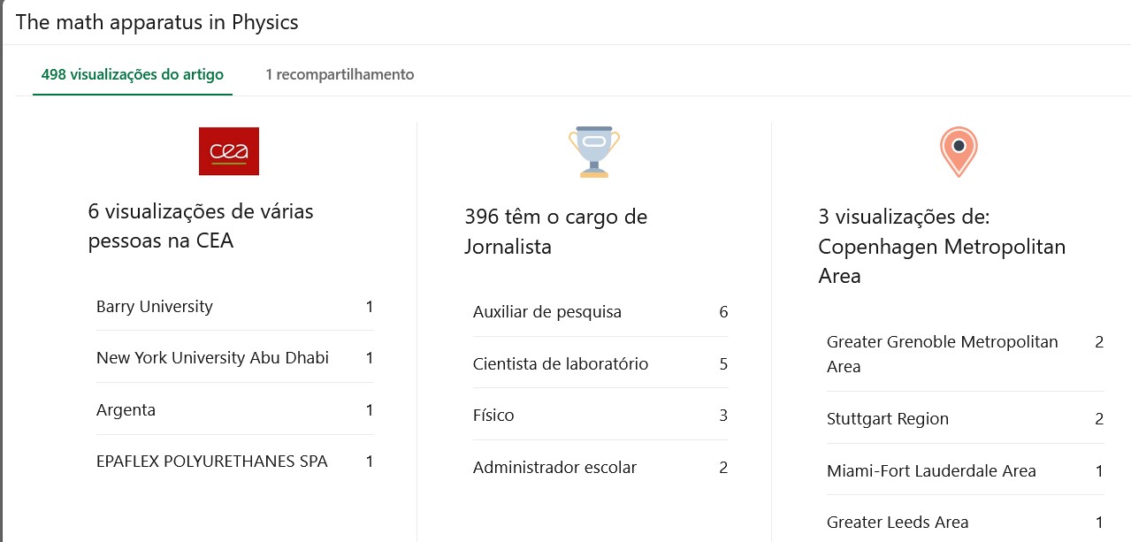Open the 498 visualizações do artigo tab

tap(132, 74)
